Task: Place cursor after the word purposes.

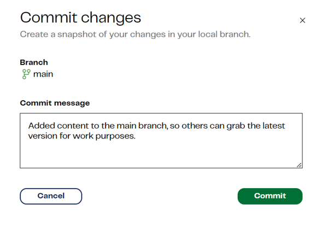Action: [x=136, y=136]
